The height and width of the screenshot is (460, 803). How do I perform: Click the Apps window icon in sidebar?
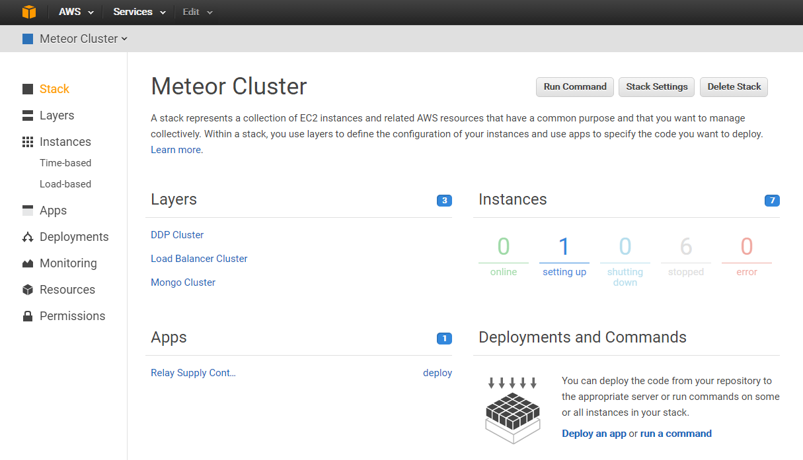pyautogui.click(x=28, y=211)
